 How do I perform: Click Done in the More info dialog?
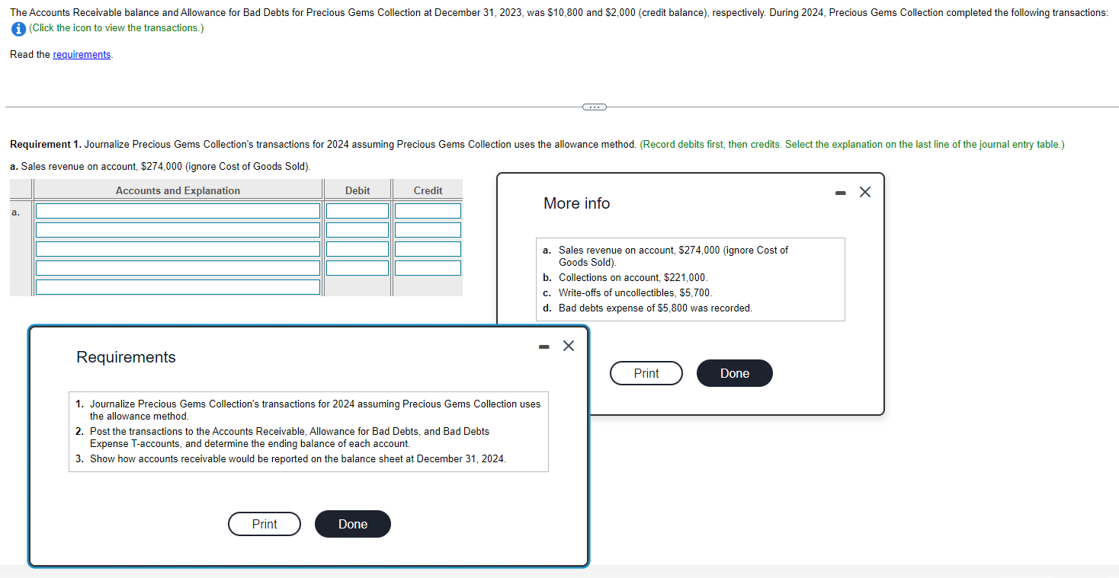[733, 373]
